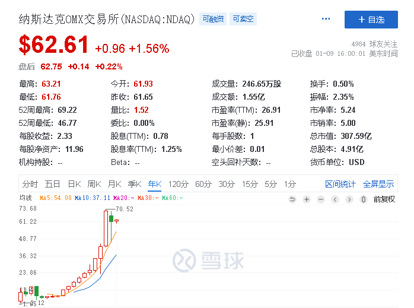This screenshot has width=414, height=308.
Task: Click the 换手 value 0.50%
Action: coord(343,84)
